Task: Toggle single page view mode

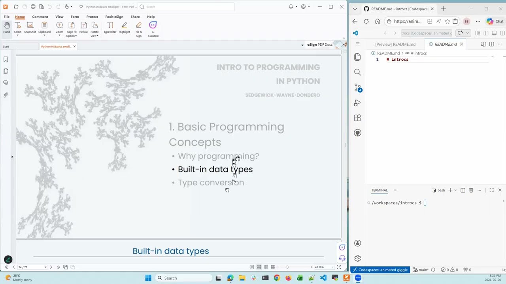Action: point(252,267)
